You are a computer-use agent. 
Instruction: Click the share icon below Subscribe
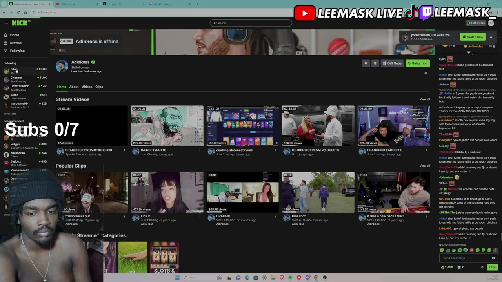tap(426, 73)
